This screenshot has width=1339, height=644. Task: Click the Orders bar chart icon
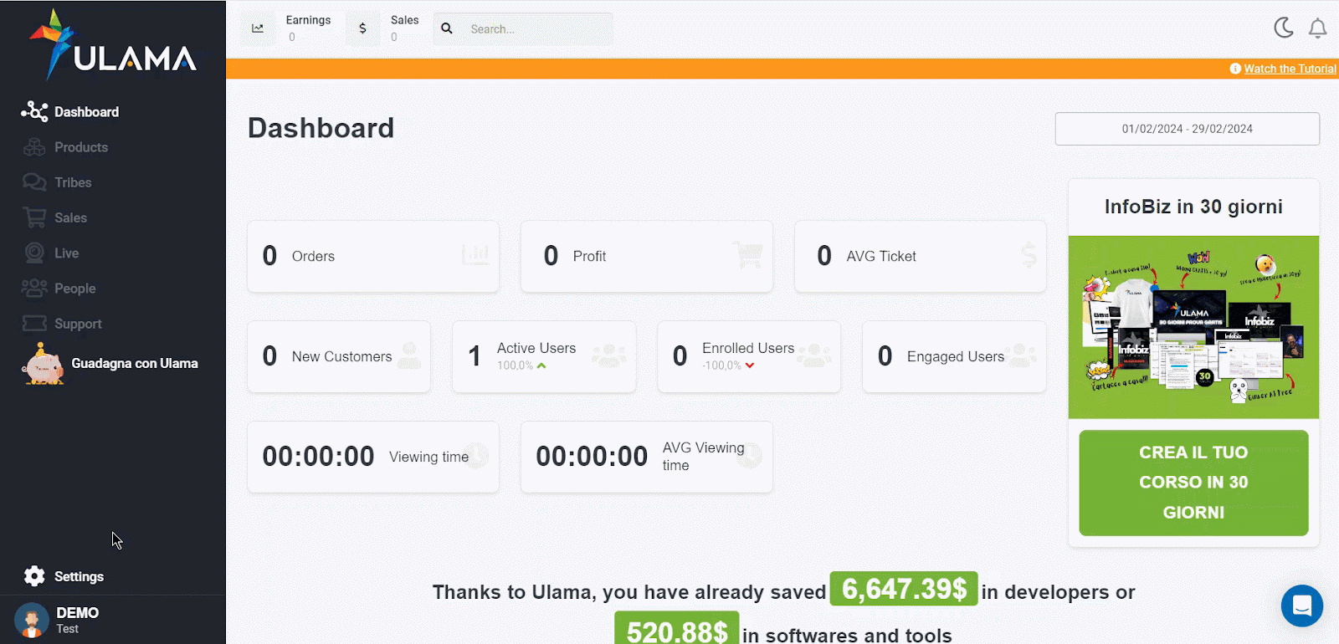475,253
